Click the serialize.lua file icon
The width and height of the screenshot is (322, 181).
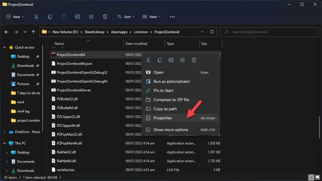click(53, 170)
